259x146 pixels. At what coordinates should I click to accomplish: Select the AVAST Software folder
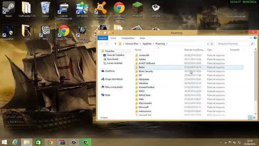(189, 63)
